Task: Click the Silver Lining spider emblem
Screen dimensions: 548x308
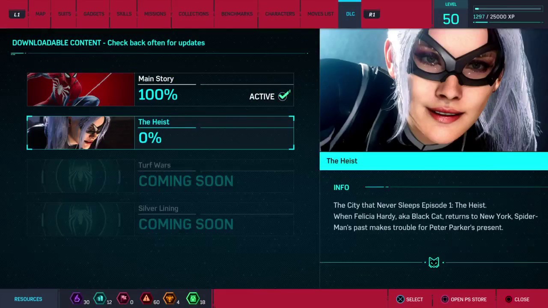Action: tap(80, 219)
